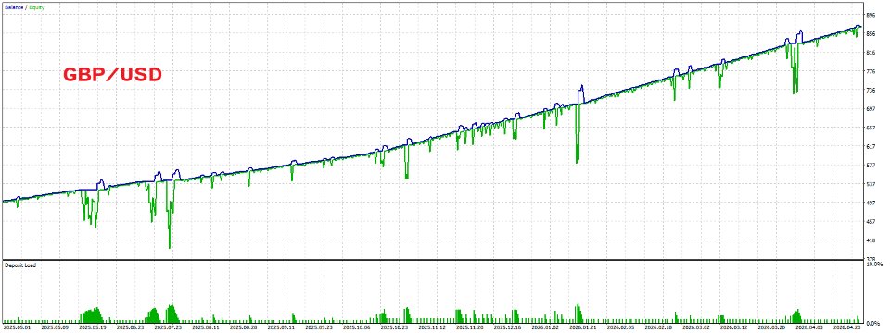Click the 10.0% deposit load axis label
Viewport: 890px width, 333px height.
click(x=874, y=265)
